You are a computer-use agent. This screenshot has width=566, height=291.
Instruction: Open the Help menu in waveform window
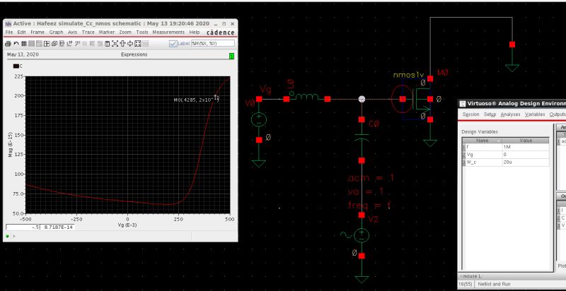pyautogui.click(x=195, y=32)
